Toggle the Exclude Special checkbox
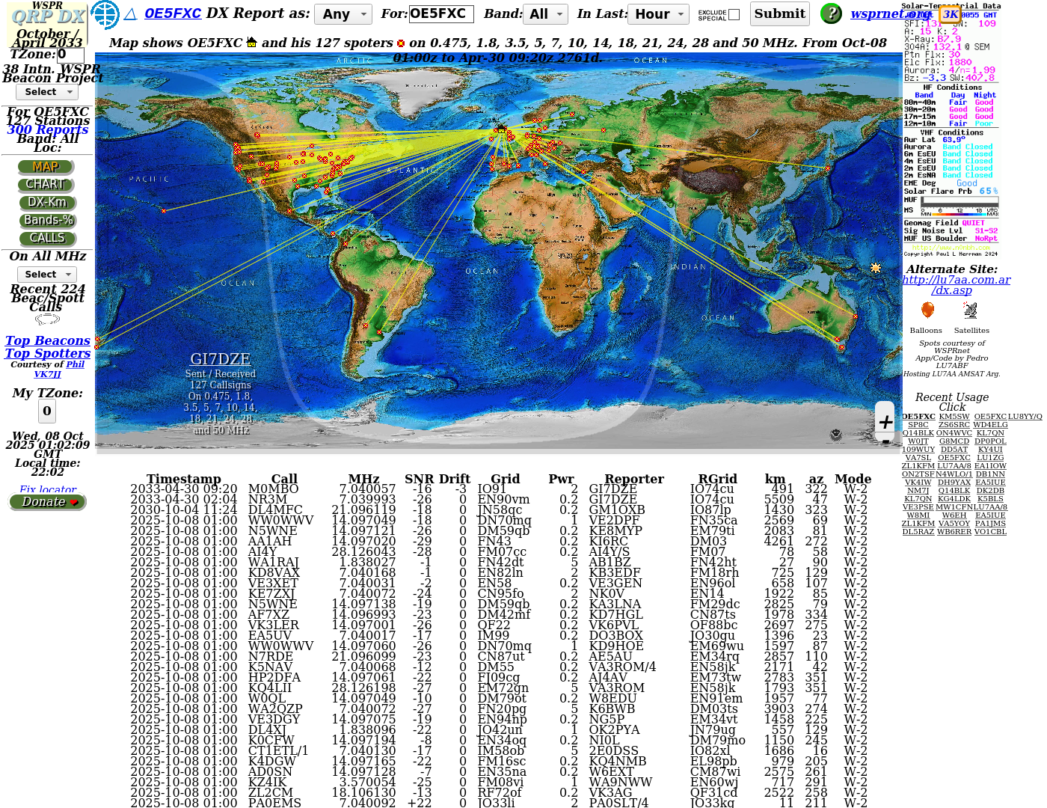This screenshot has height=808, width=1047. pos(734,14)
